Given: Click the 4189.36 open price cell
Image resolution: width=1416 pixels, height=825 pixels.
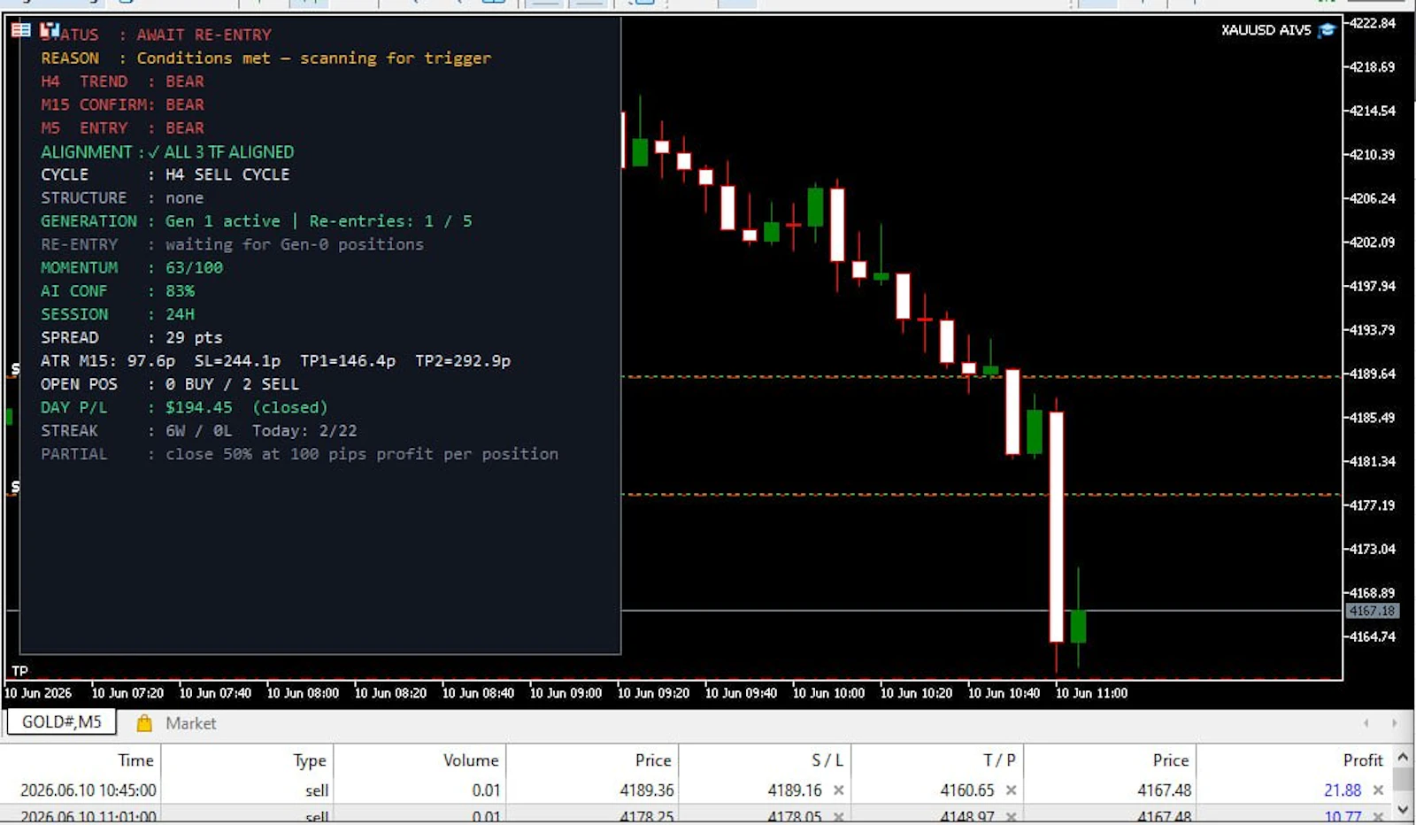Looking at the screenshot, I should (647, 790).
